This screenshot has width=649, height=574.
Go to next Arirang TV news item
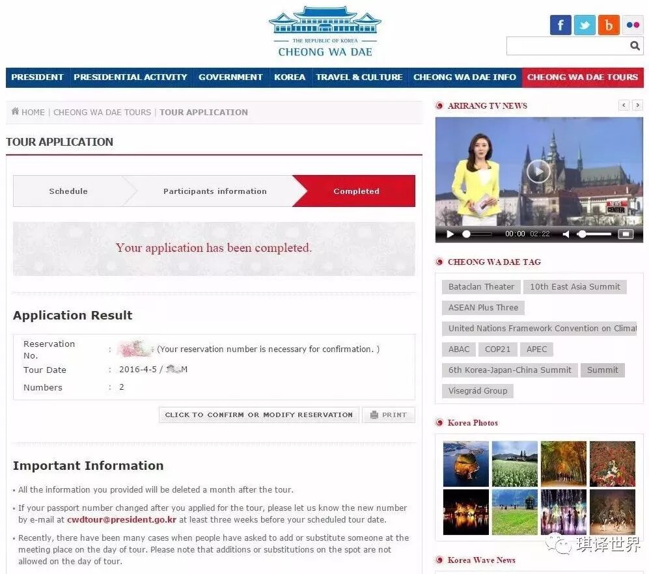click(x=638, y=105)
